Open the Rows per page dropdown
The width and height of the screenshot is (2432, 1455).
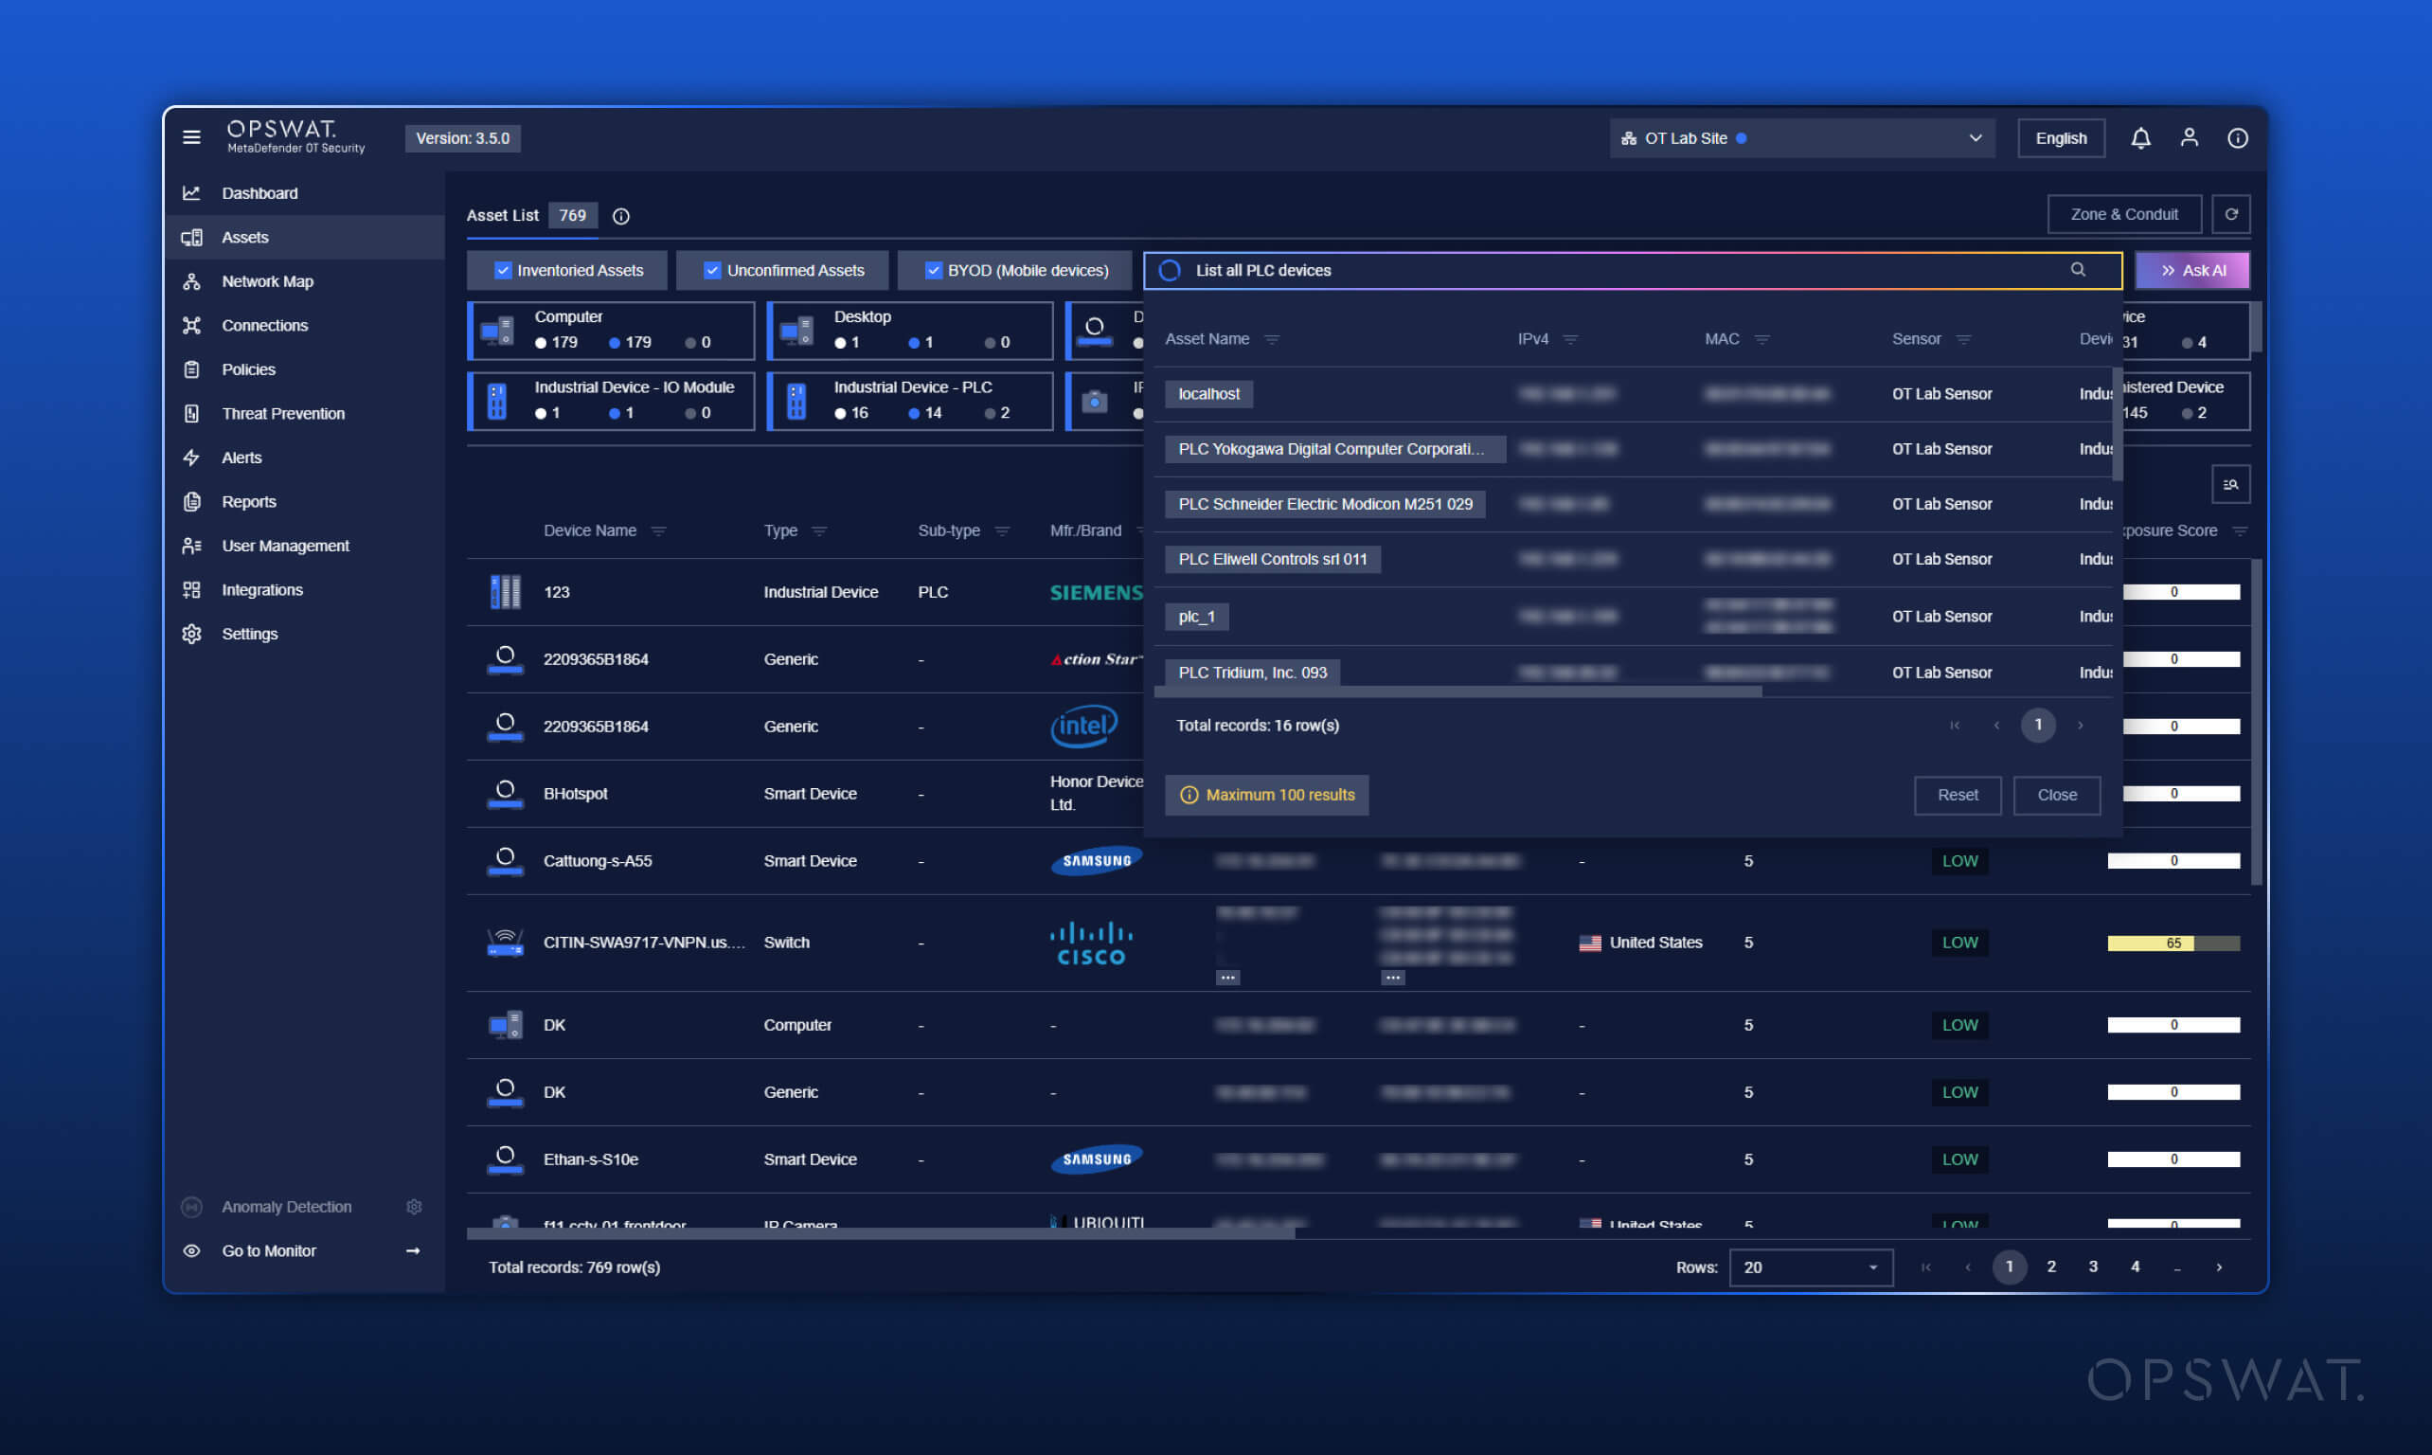[1810, 1266]
